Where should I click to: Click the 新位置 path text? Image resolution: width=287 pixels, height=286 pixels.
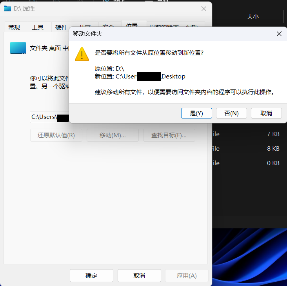(140, 77)
